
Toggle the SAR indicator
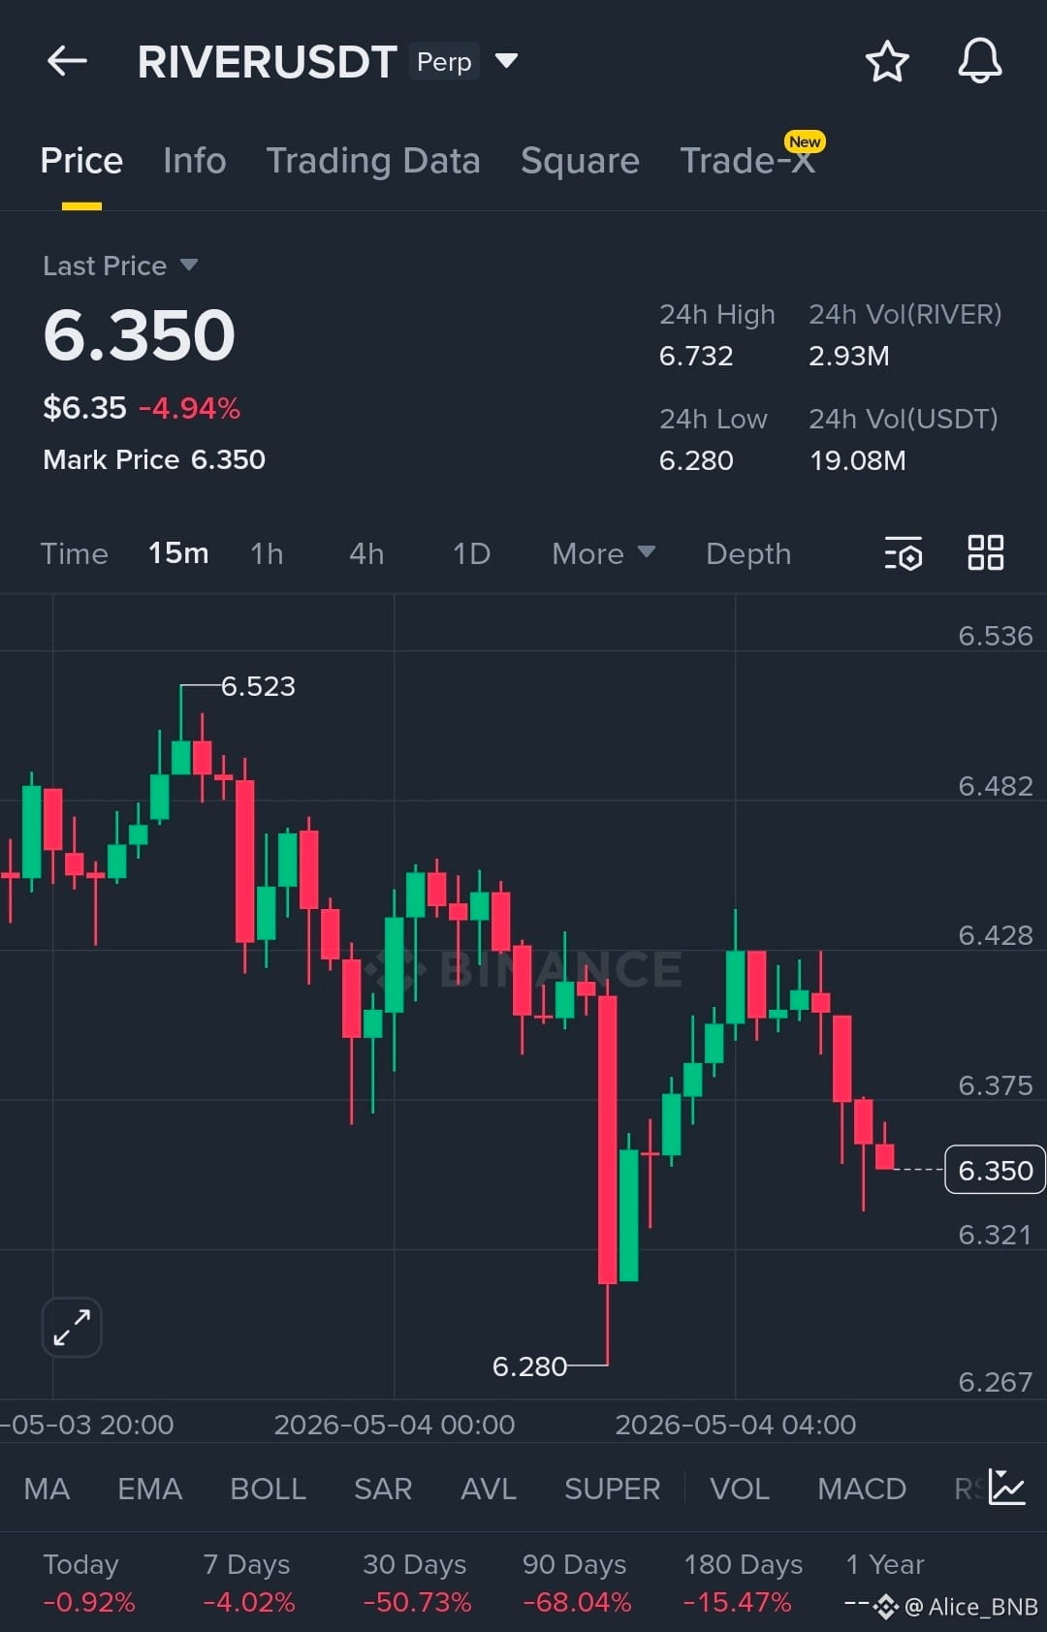pos(383,1489)
